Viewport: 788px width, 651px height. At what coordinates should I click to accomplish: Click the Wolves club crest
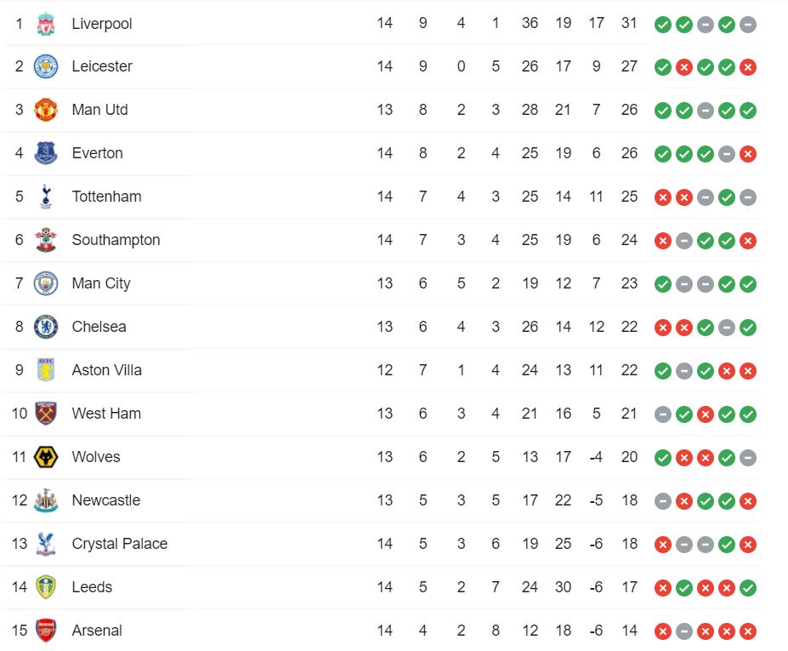coord(46,457)
